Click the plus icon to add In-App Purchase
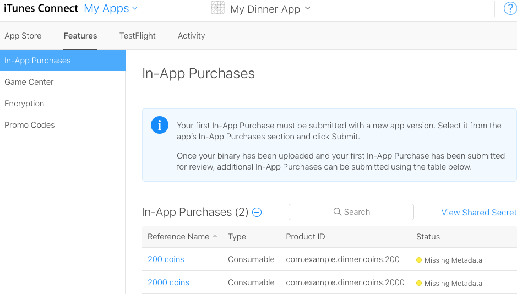The width and height of the screenshot is (517, 294). (x=257, y=213)
